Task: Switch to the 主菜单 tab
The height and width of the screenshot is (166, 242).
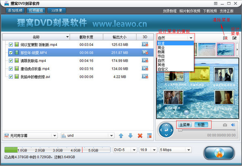Action: coord(185,124)
